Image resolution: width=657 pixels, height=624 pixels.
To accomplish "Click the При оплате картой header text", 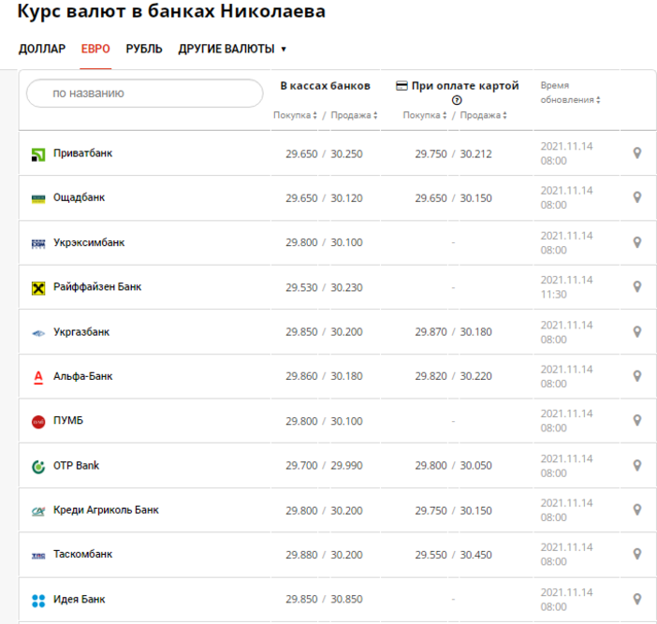I will click(x=465, y=86).
